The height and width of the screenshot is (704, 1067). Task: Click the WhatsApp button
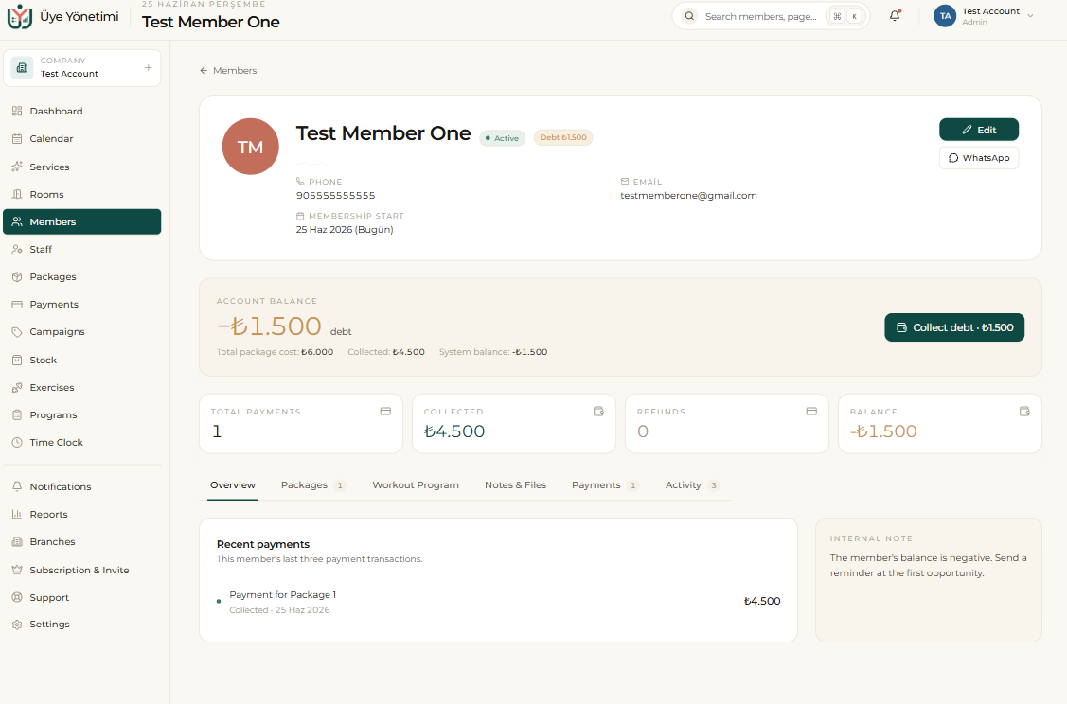pos(979,158)
